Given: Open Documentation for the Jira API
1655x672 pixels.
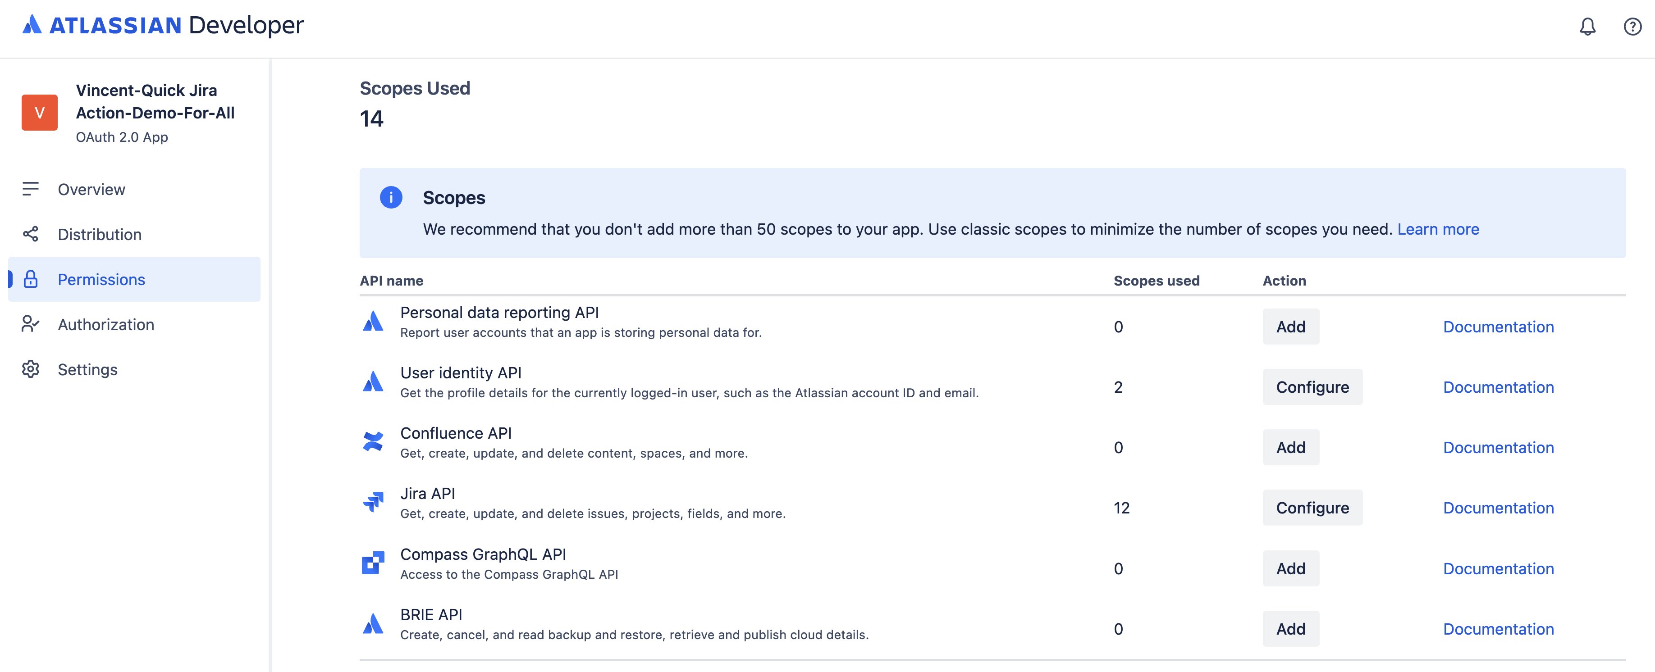Looking at the screenshot, I should pos(1498,508).
